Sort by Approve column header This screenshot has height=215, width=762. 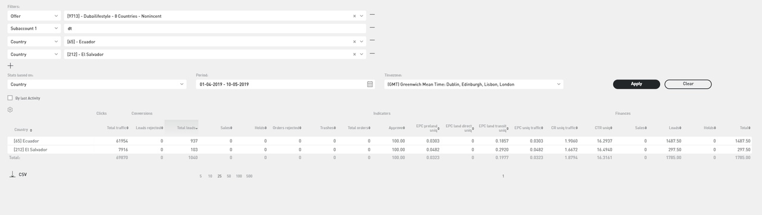(x=397, y=128)
